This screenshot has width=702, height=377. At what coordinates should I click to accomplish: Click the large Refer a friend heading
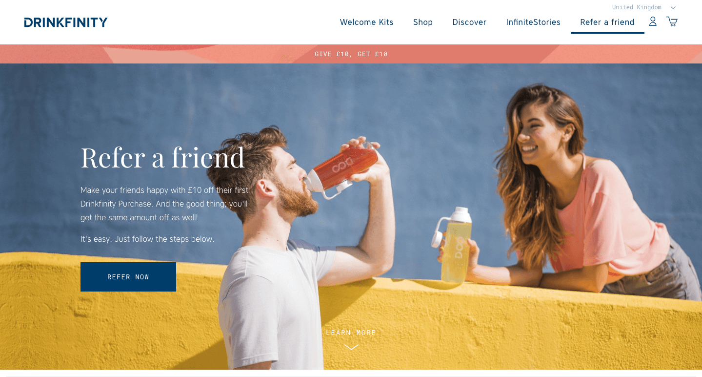click(x=162, y=157)
